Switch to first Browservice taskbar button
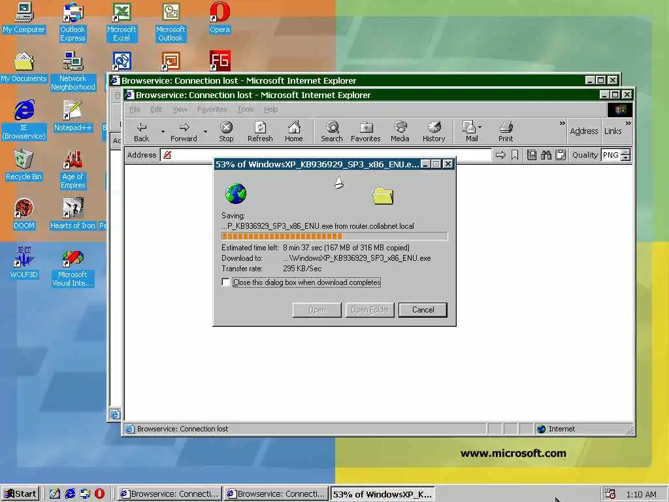669x502 pixels. coord(170,494)
